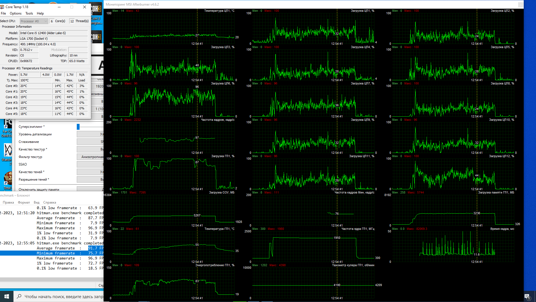
Task: Close the MSI Afterburner monitoring window
Action: pyautogui.click(x=521, y=4)
